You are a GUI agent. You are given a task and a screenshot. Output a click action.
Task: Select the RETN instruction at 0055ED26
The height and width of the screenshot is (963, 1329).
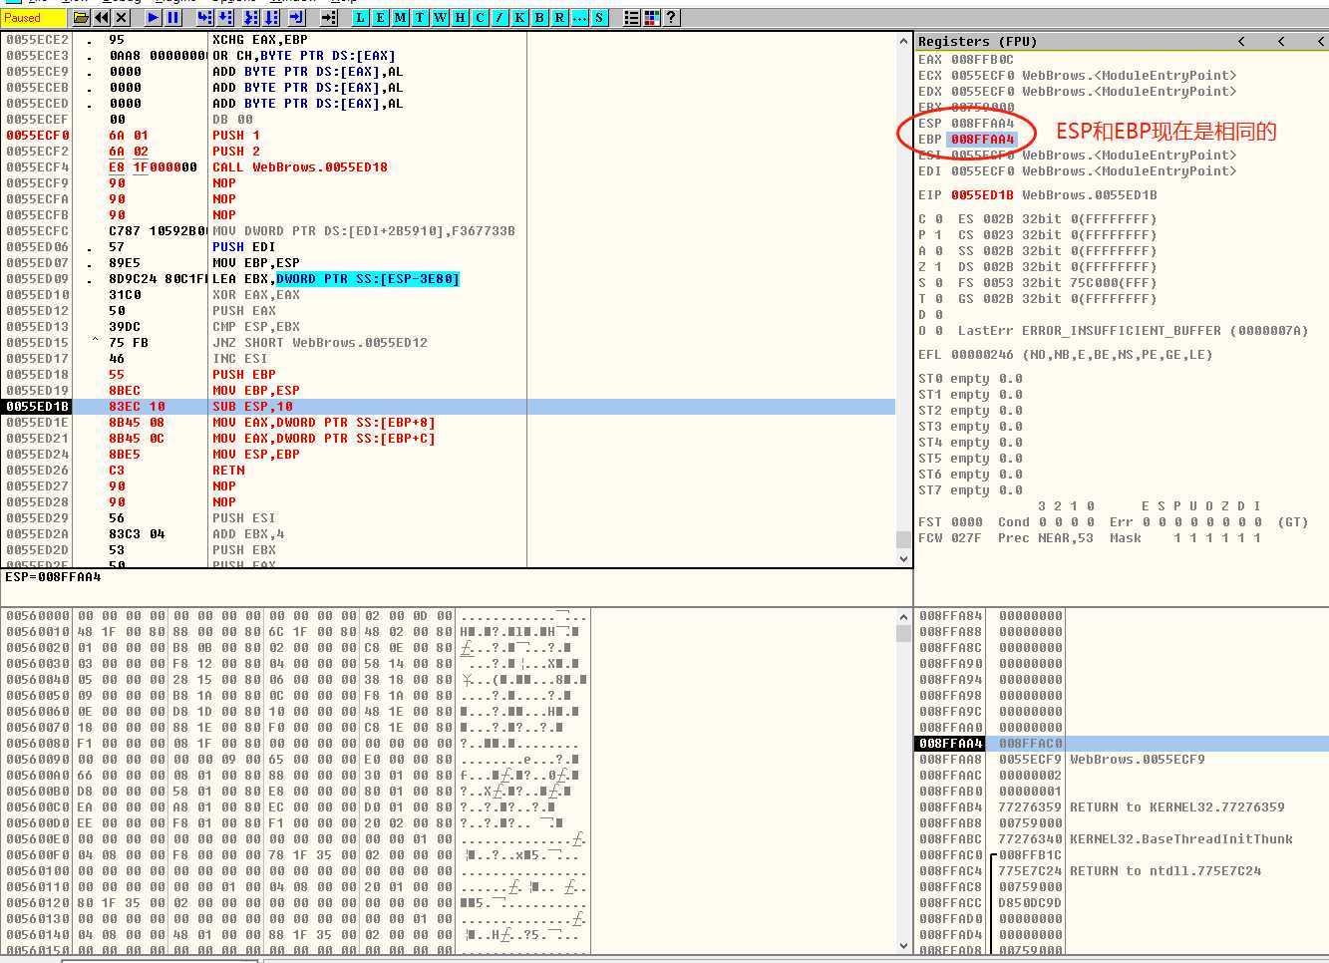[x=449, y=471]
